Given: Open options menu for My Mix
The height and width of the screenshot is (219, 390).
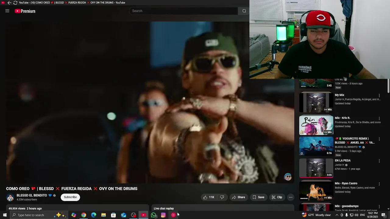Looking at the screenshot, I should coord(379,96).
